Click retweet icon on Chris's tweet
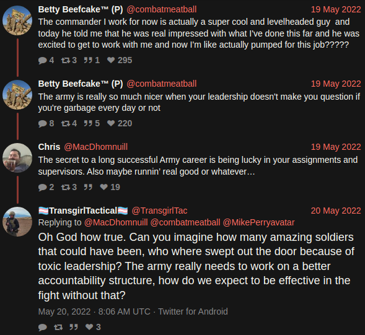This screenshot has width=365, height=335. pos(66,187)
